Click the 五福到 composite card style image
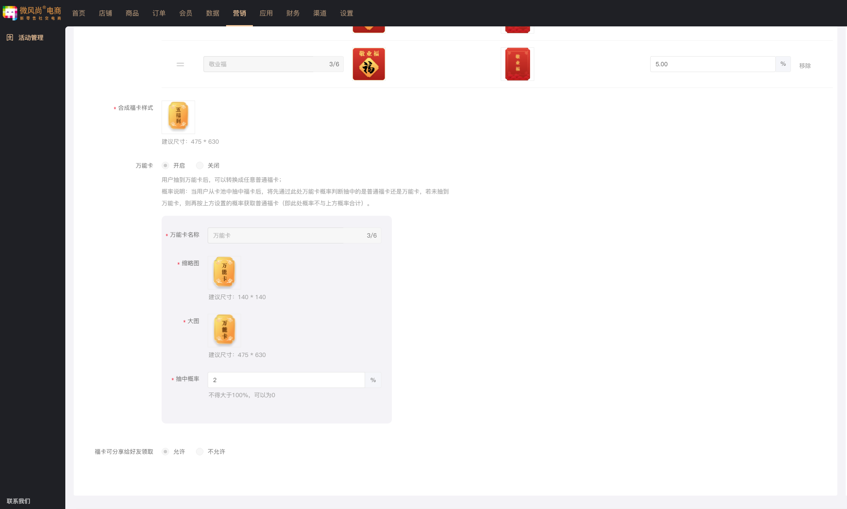 point(178,117)
